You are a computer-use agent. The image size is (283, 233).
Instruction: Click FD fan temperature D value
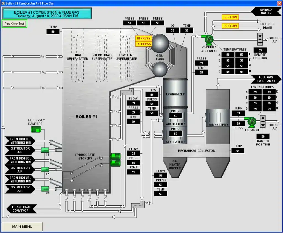click(255, 109)
